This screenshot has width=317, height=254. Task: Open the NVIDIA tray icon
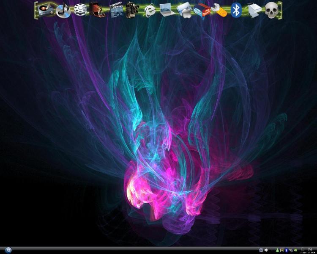295,250
